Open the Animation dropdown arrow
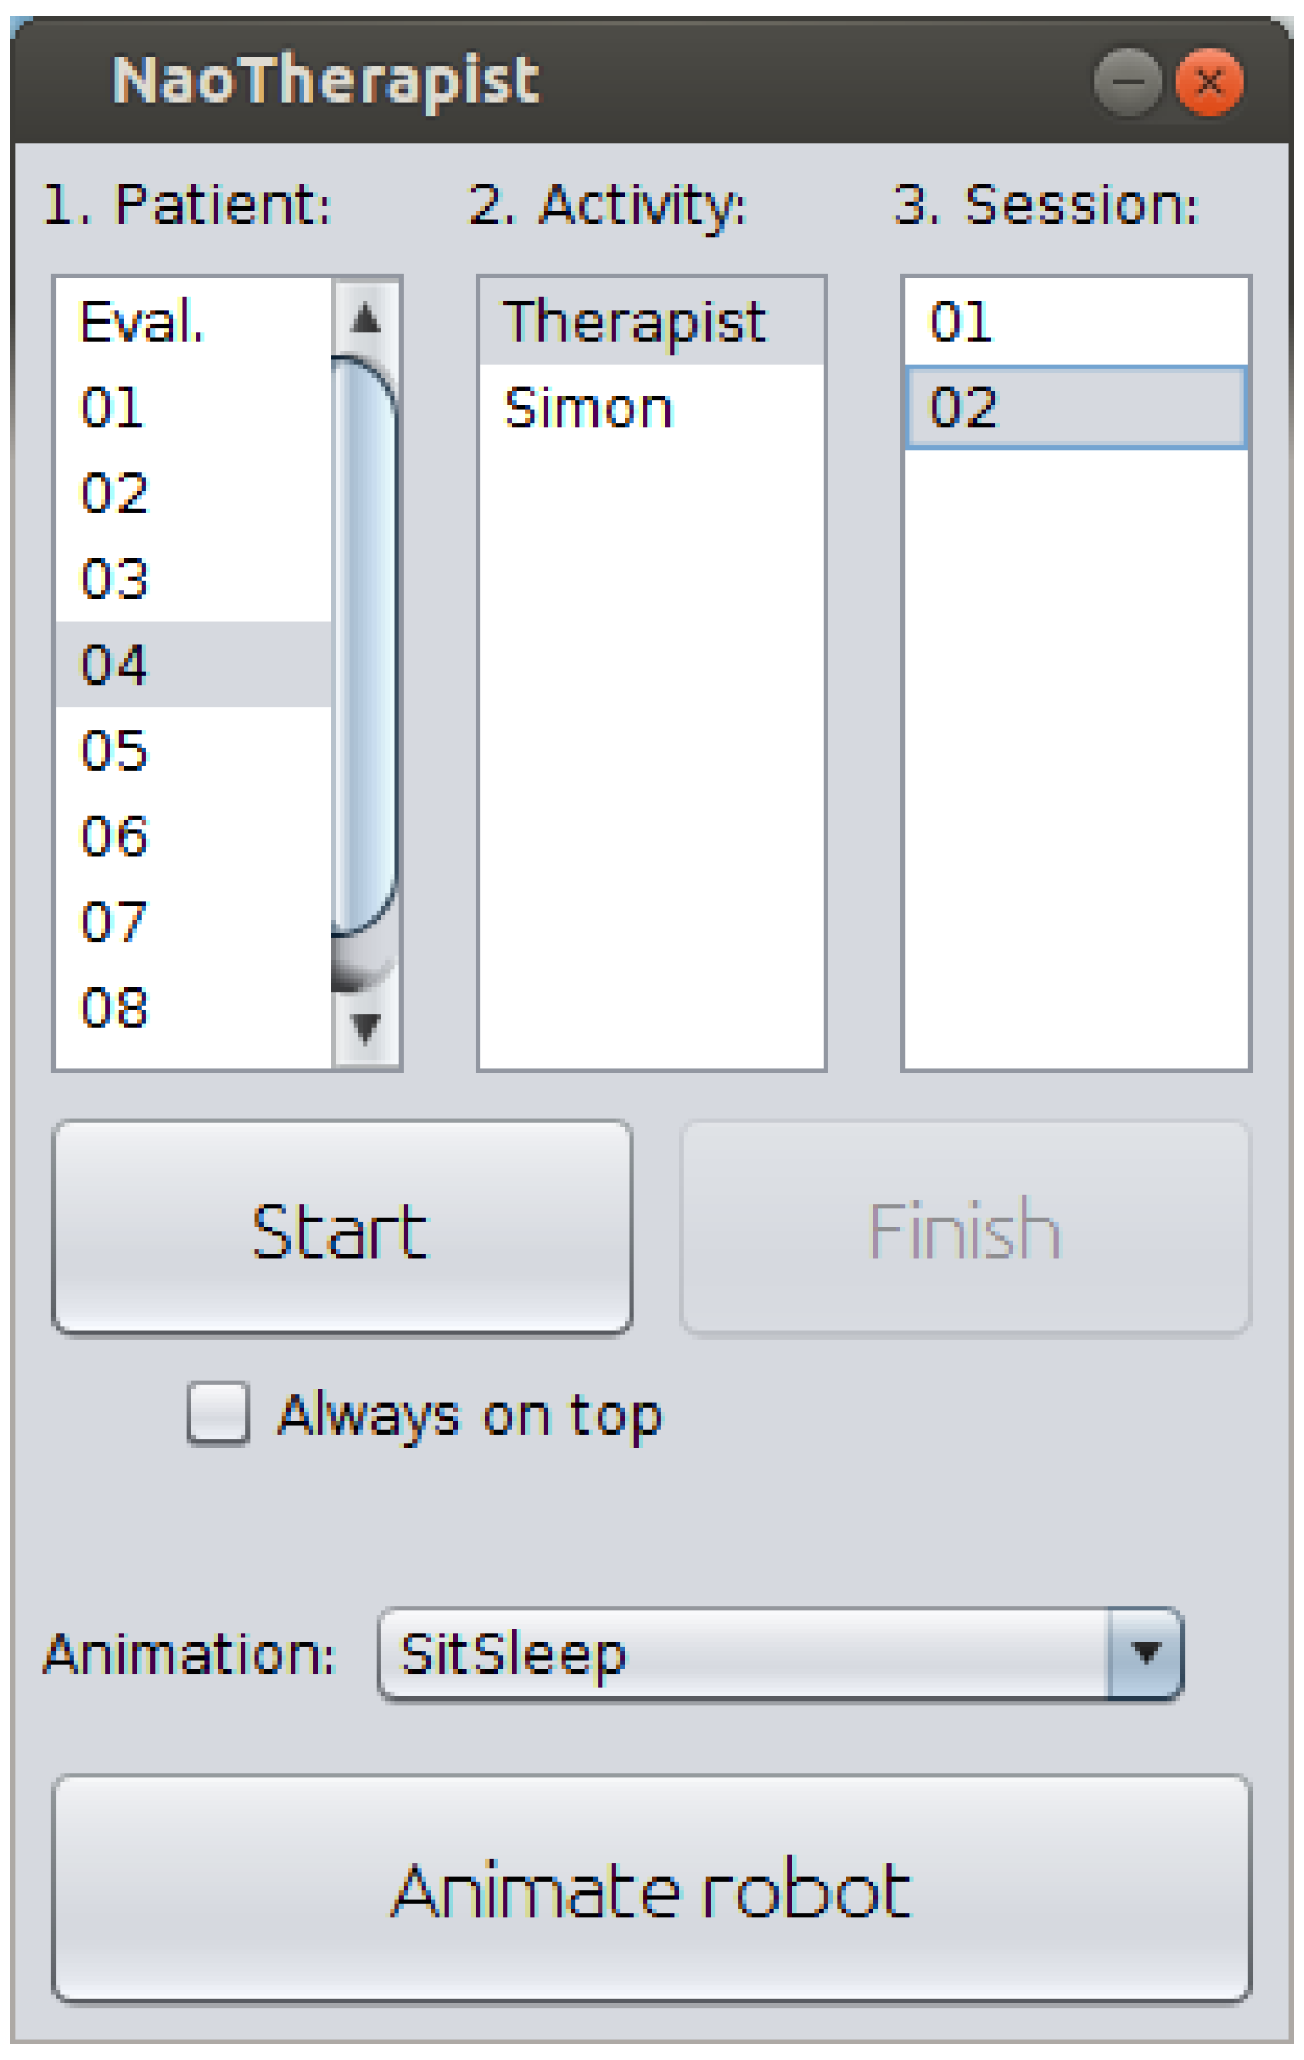 1145,1653
